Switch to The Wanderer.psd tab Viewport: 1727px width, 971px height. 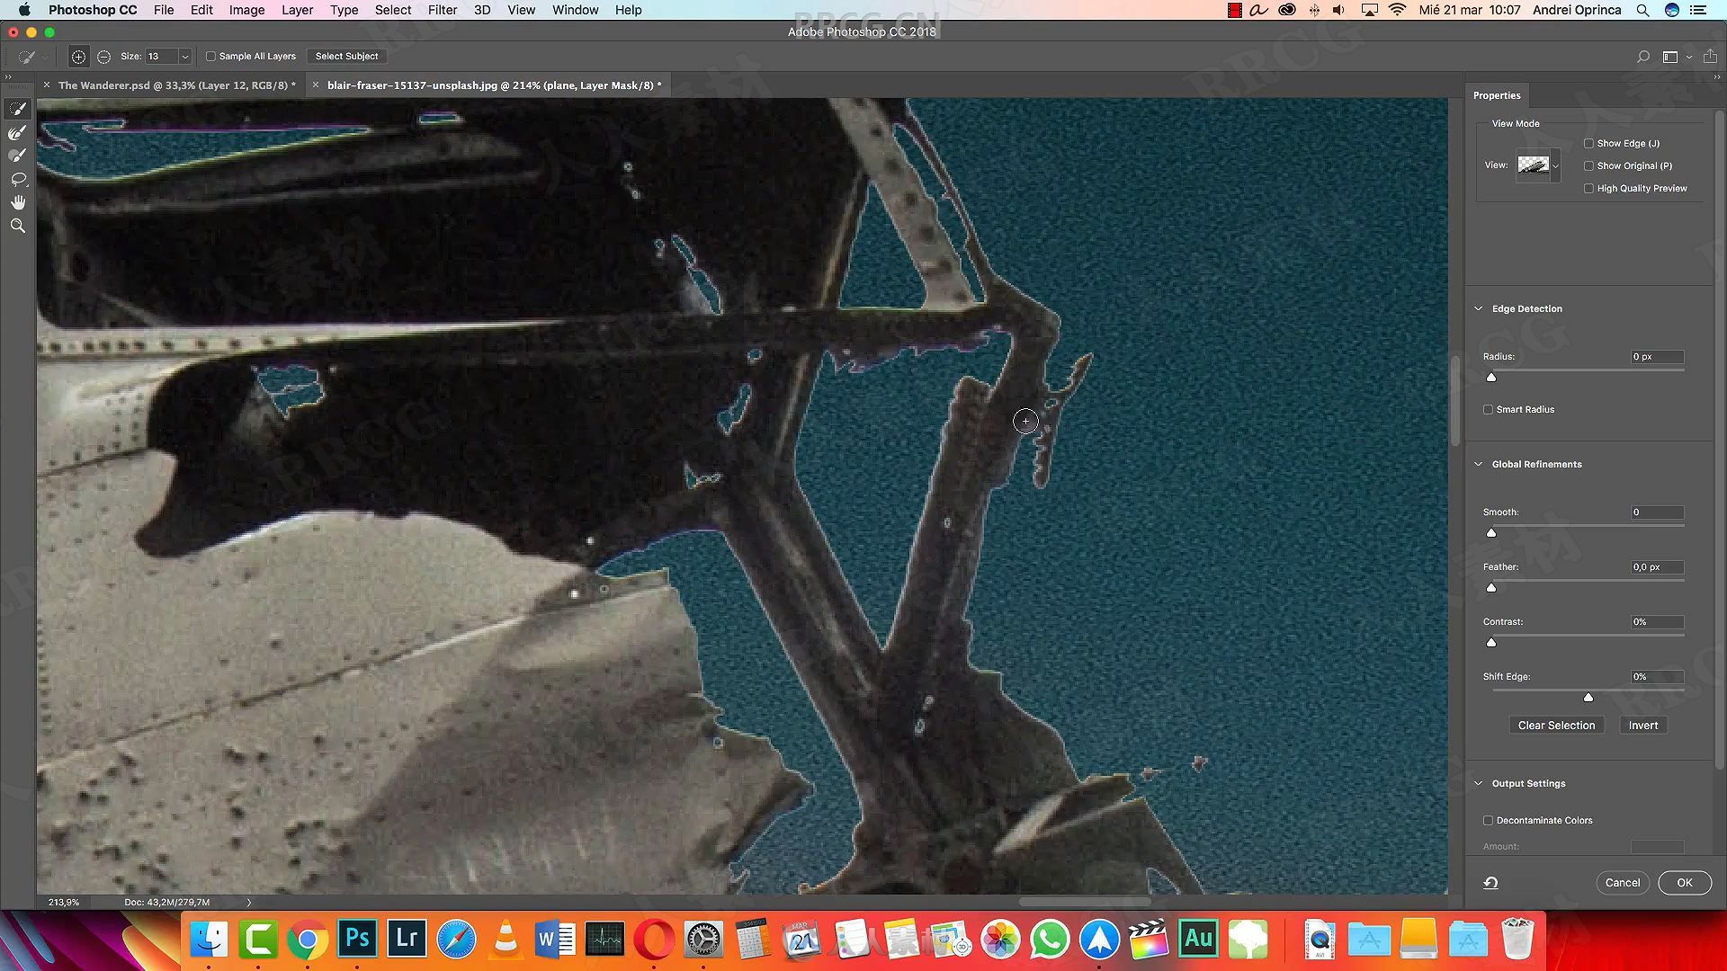175,85
